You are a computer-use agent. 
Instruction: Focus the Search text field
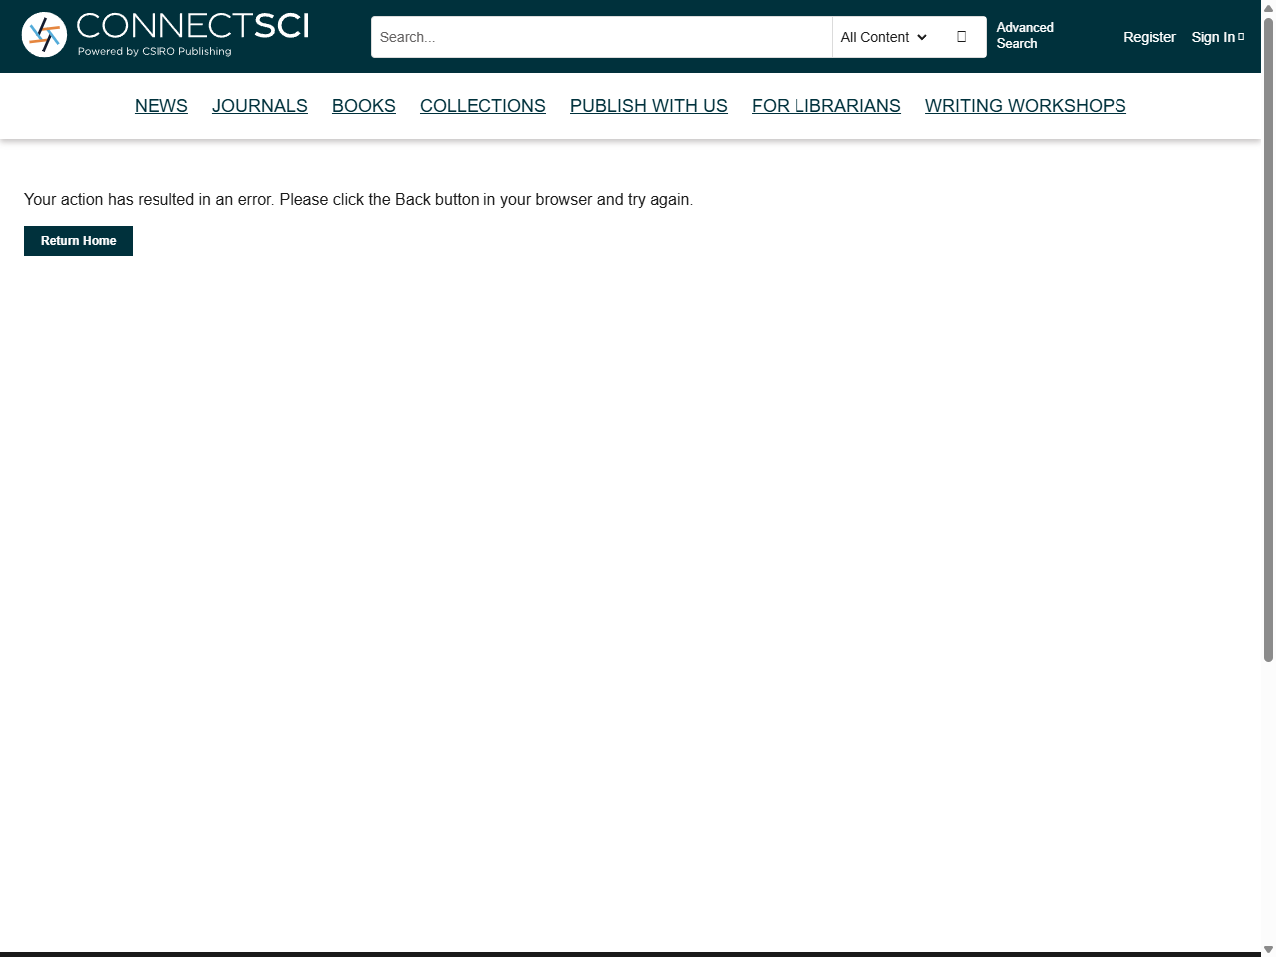[602, 37]
